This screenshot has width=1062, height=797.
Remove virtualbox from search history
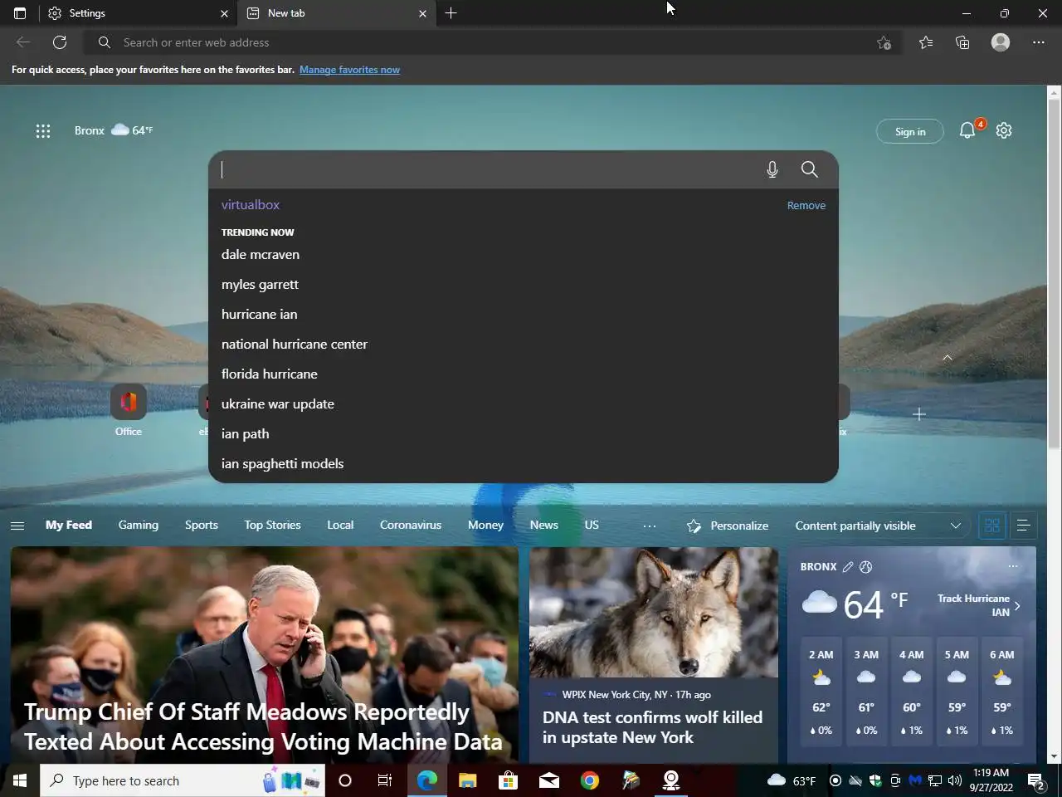point(806,205)
